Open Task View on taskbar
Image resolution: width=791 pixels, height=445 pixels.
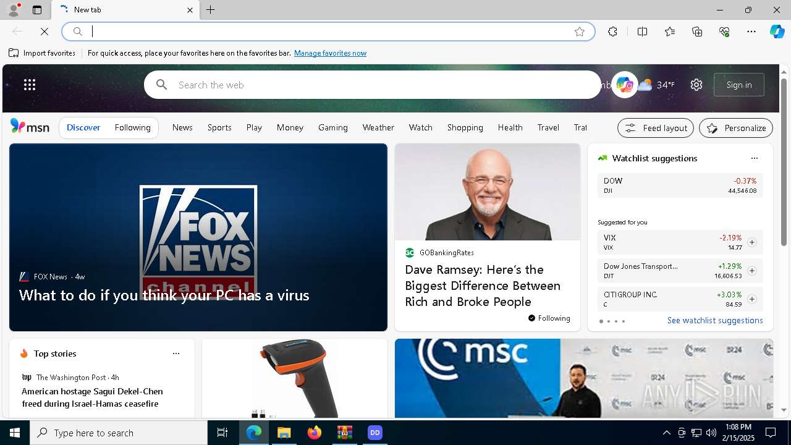coord(222,433)
